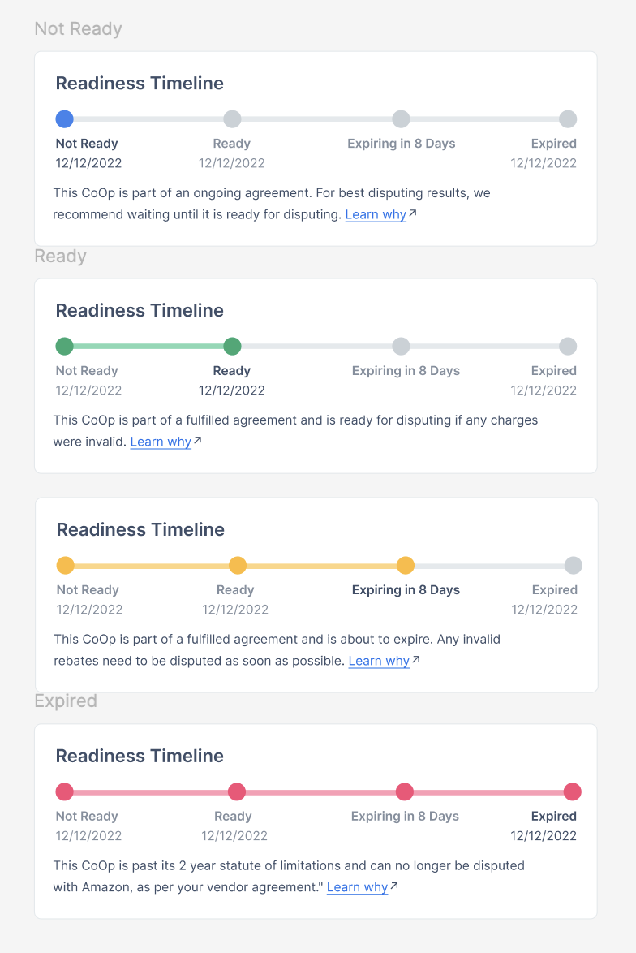
Task: Open Learn why link about rebates expiring
Action: coord(379,661)
